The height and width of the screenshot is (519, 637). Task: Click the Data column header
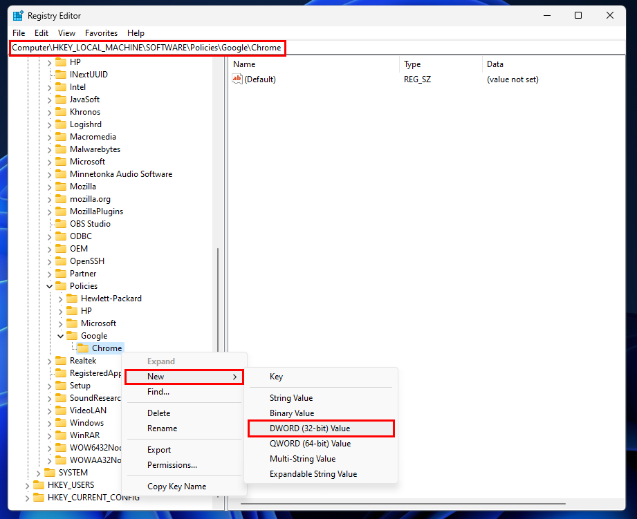(554, 64)
